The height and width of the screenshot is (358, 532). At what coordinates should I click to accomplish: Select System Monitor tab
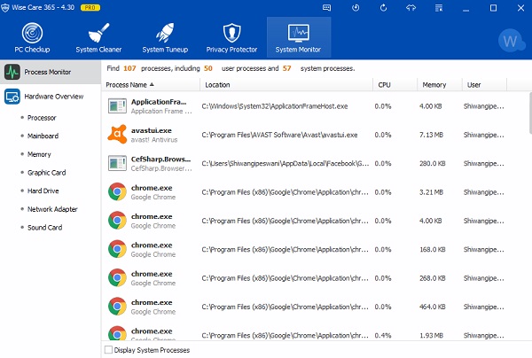298,37
